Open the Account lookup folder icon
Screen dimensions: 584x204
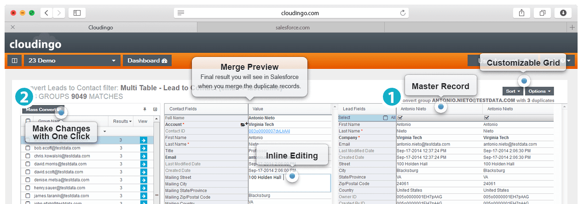[244, 125]
